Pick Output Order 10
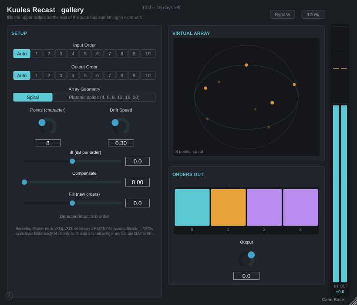 click(148, 75)
